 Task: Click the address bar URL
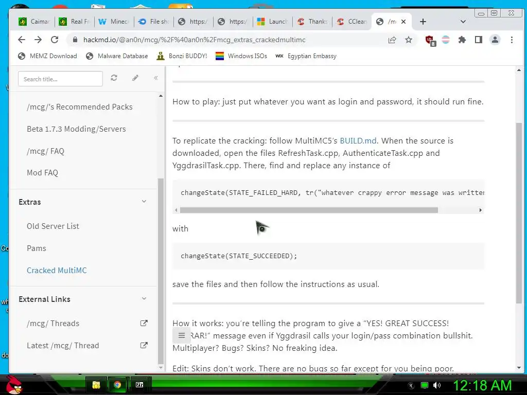pyautogui.click(x=194, y=40)
